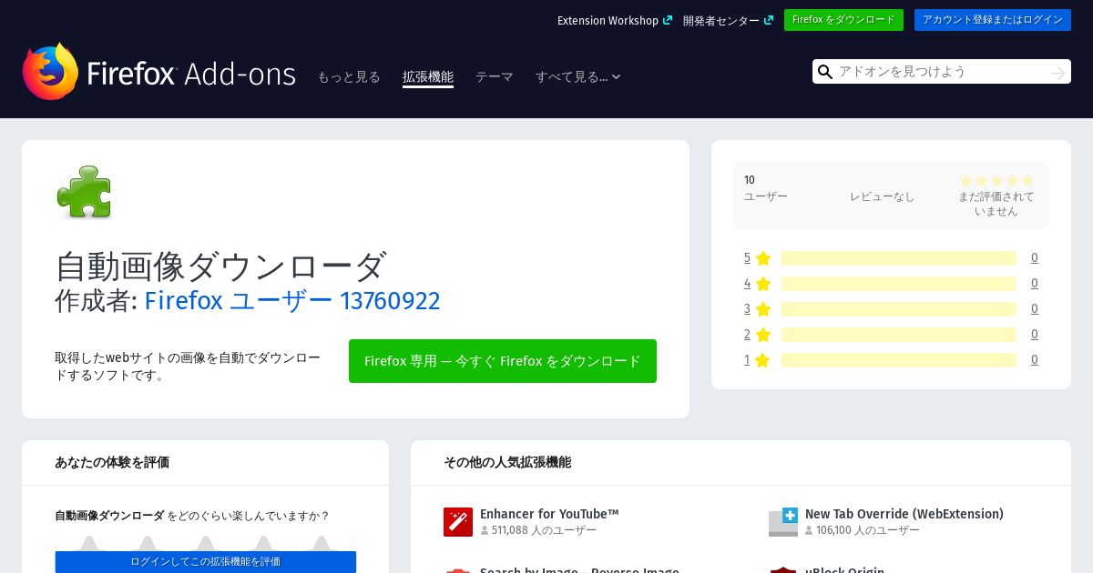Click the 3-star rating bar
This screenshot has height=573, width=1093.
pos(899,309)
